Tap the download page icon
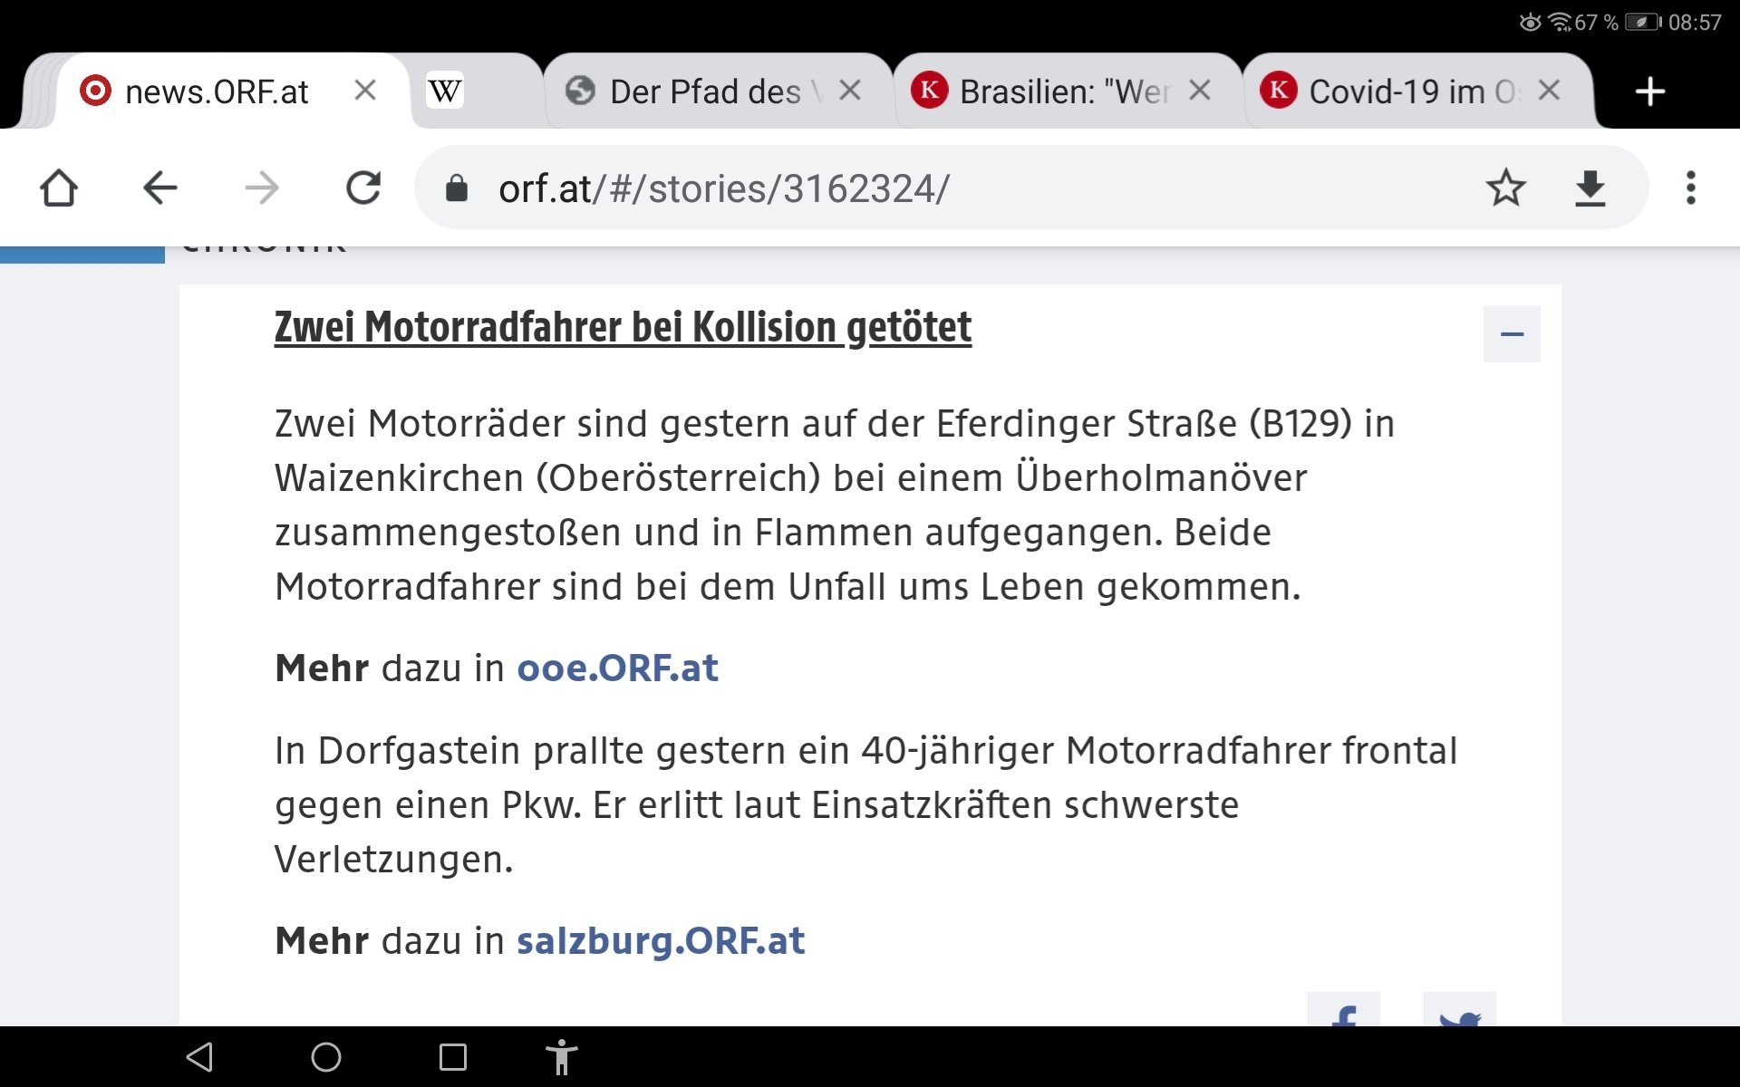The height and width of the screenshot is (1087, 1740). [1590, 188]
